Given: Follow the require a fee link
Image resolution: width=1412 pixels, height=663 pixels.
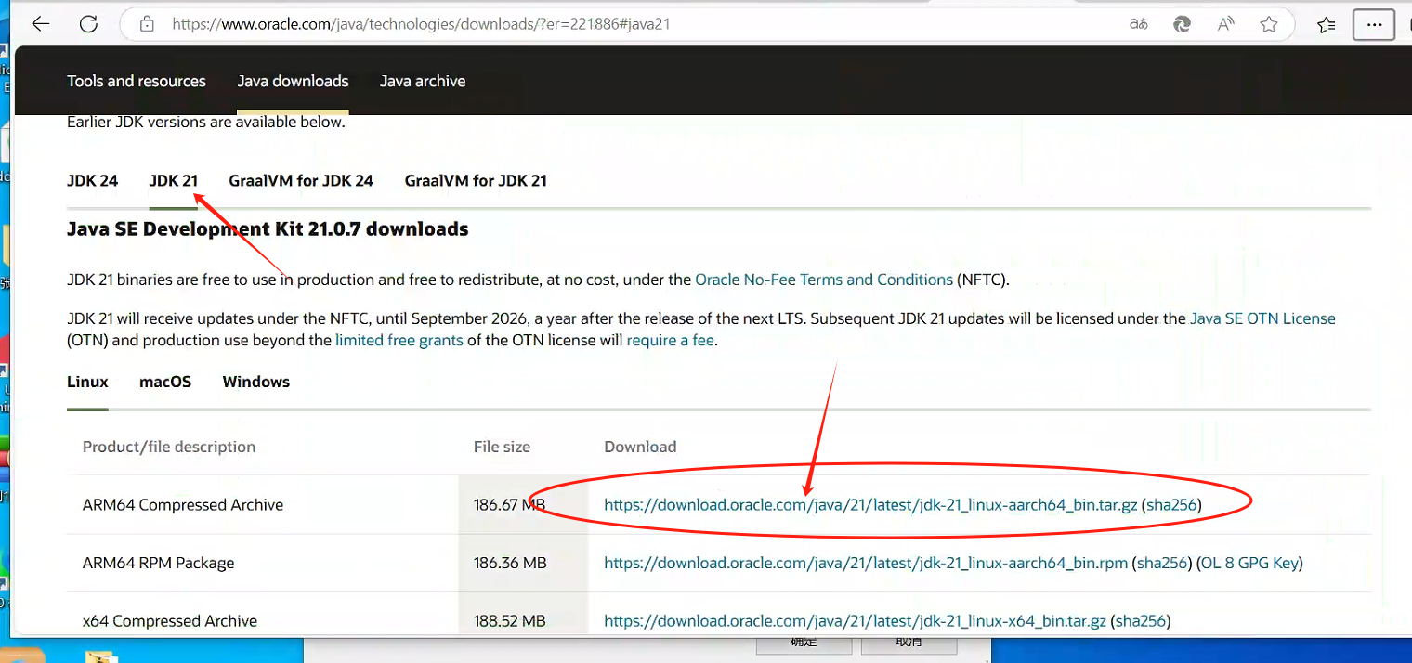Looking at the screenshot, I should (671, 340).
